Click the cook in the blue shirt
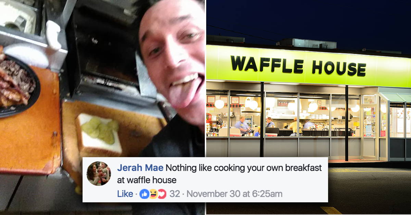This screenshot has width=411, height=215. 243,125
